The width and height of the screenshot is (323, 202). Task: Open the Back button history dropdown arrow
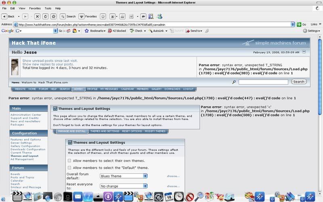[x=19, y=17]
